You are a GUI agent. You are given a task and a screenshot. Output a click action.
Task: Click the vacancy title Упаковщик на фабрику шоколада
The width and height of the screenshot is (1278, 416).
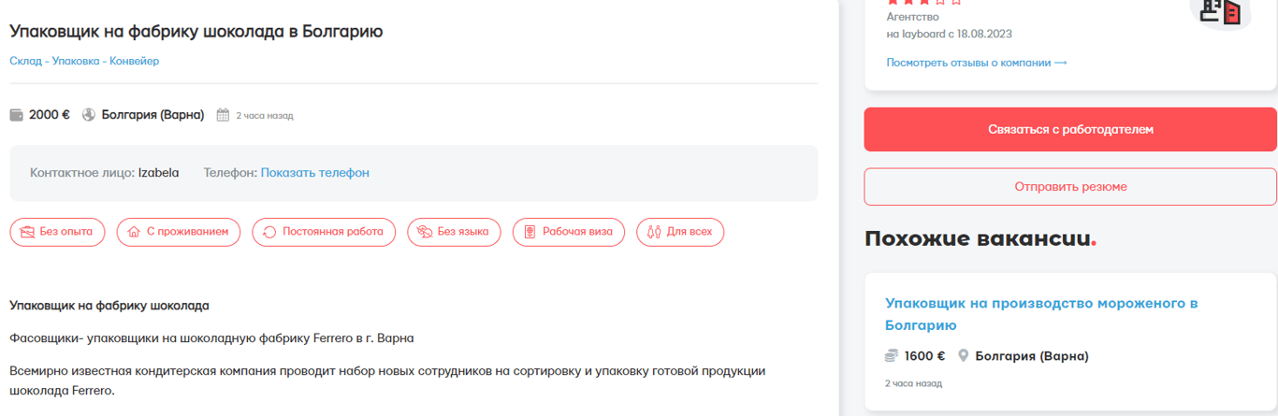pyautogui.click(x=196, y=31)
